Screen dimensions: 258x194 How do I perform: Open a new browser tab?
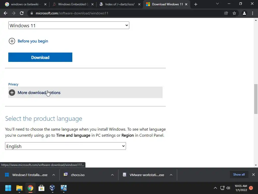pyautogui.click(x=196, y=4)
